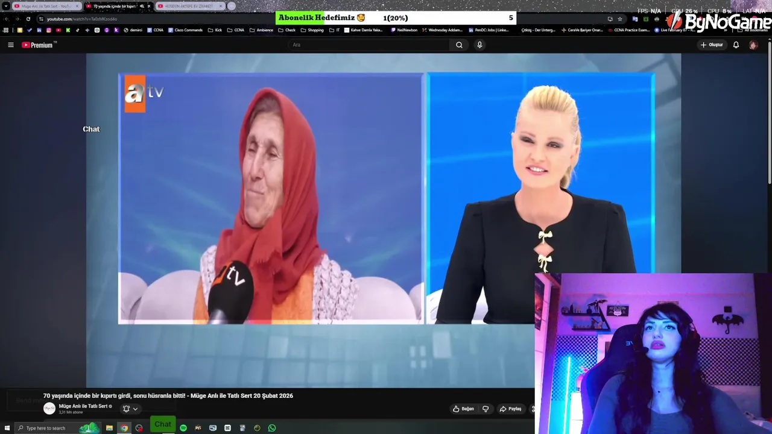Open the Instagram bookmark icon

pyautogui.click(x=49, y=30)
